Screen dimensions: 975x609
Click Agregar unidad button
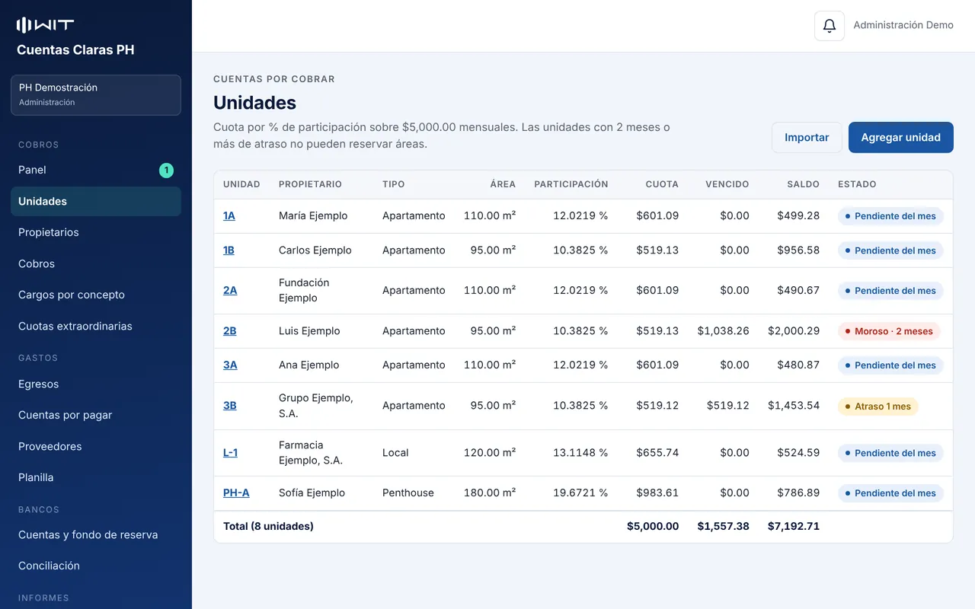(901, 138)
